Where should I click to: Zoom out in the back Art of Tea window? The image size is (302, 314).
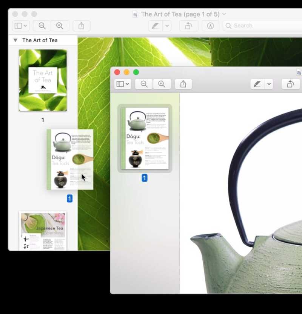tap(42, 26)
